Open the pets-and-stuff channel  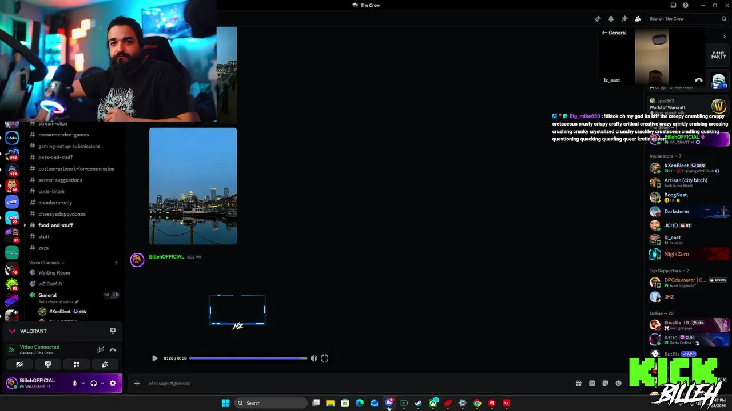tap(55, 158)
